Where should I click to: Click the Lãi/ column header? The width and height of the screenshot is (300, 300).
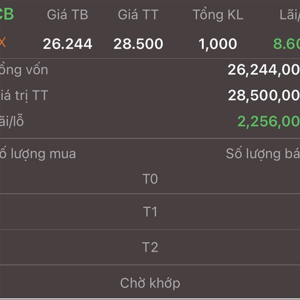[x=289, y=14]
